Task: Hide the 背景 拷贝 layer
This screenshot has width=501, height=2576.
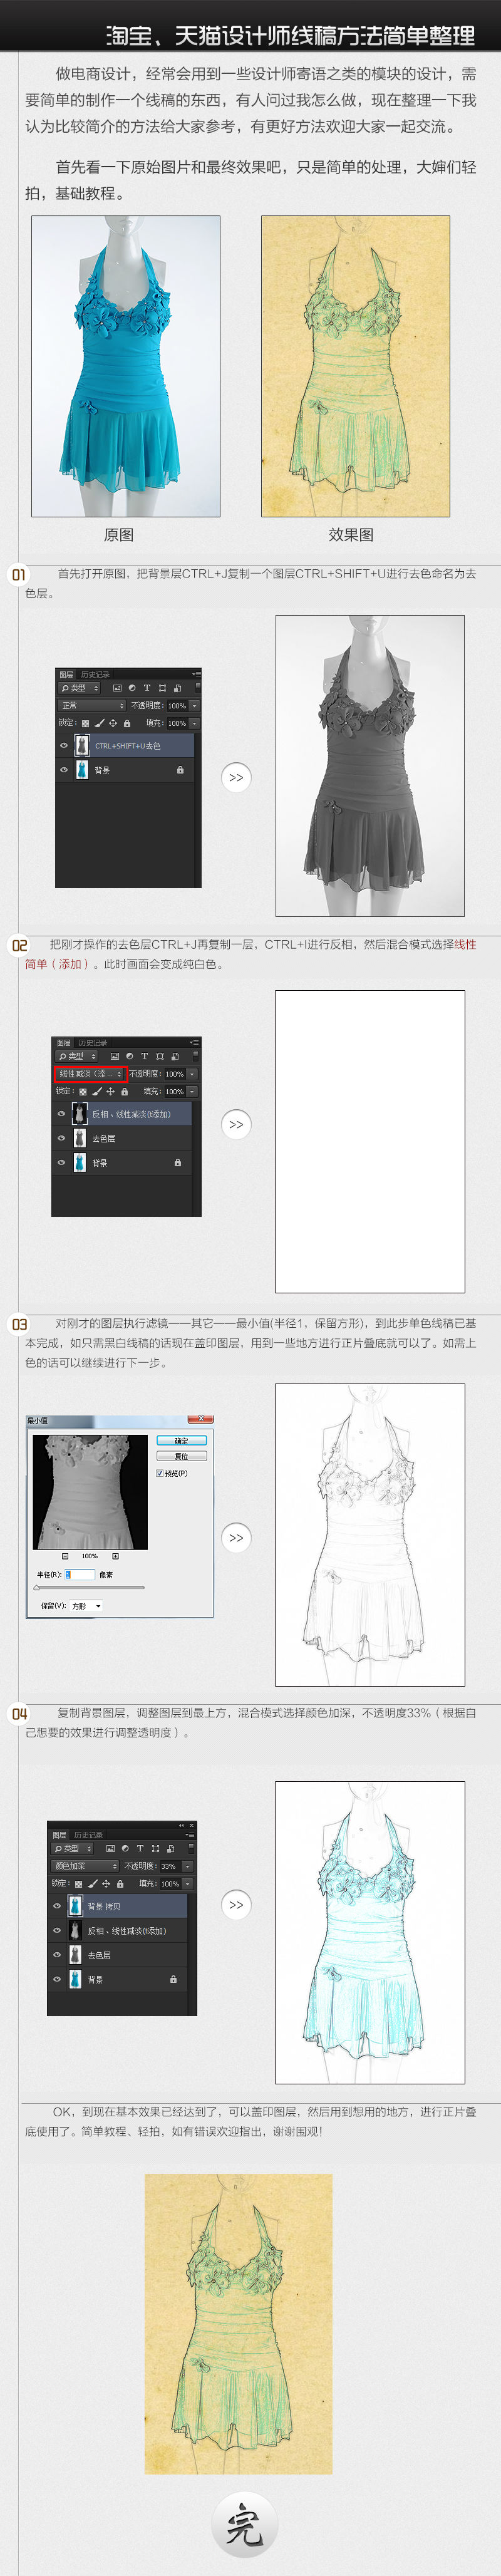Action: pyautogui.click(x=57, y=1906)
